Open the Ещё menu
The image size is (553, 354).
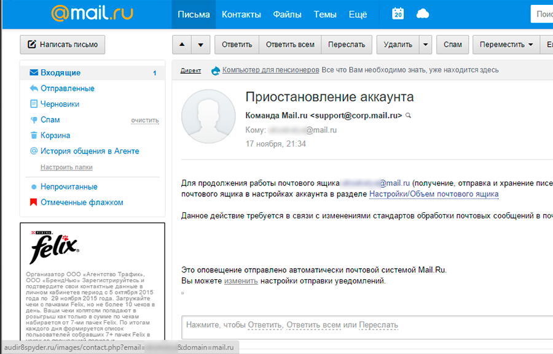[x=358, y=15]
